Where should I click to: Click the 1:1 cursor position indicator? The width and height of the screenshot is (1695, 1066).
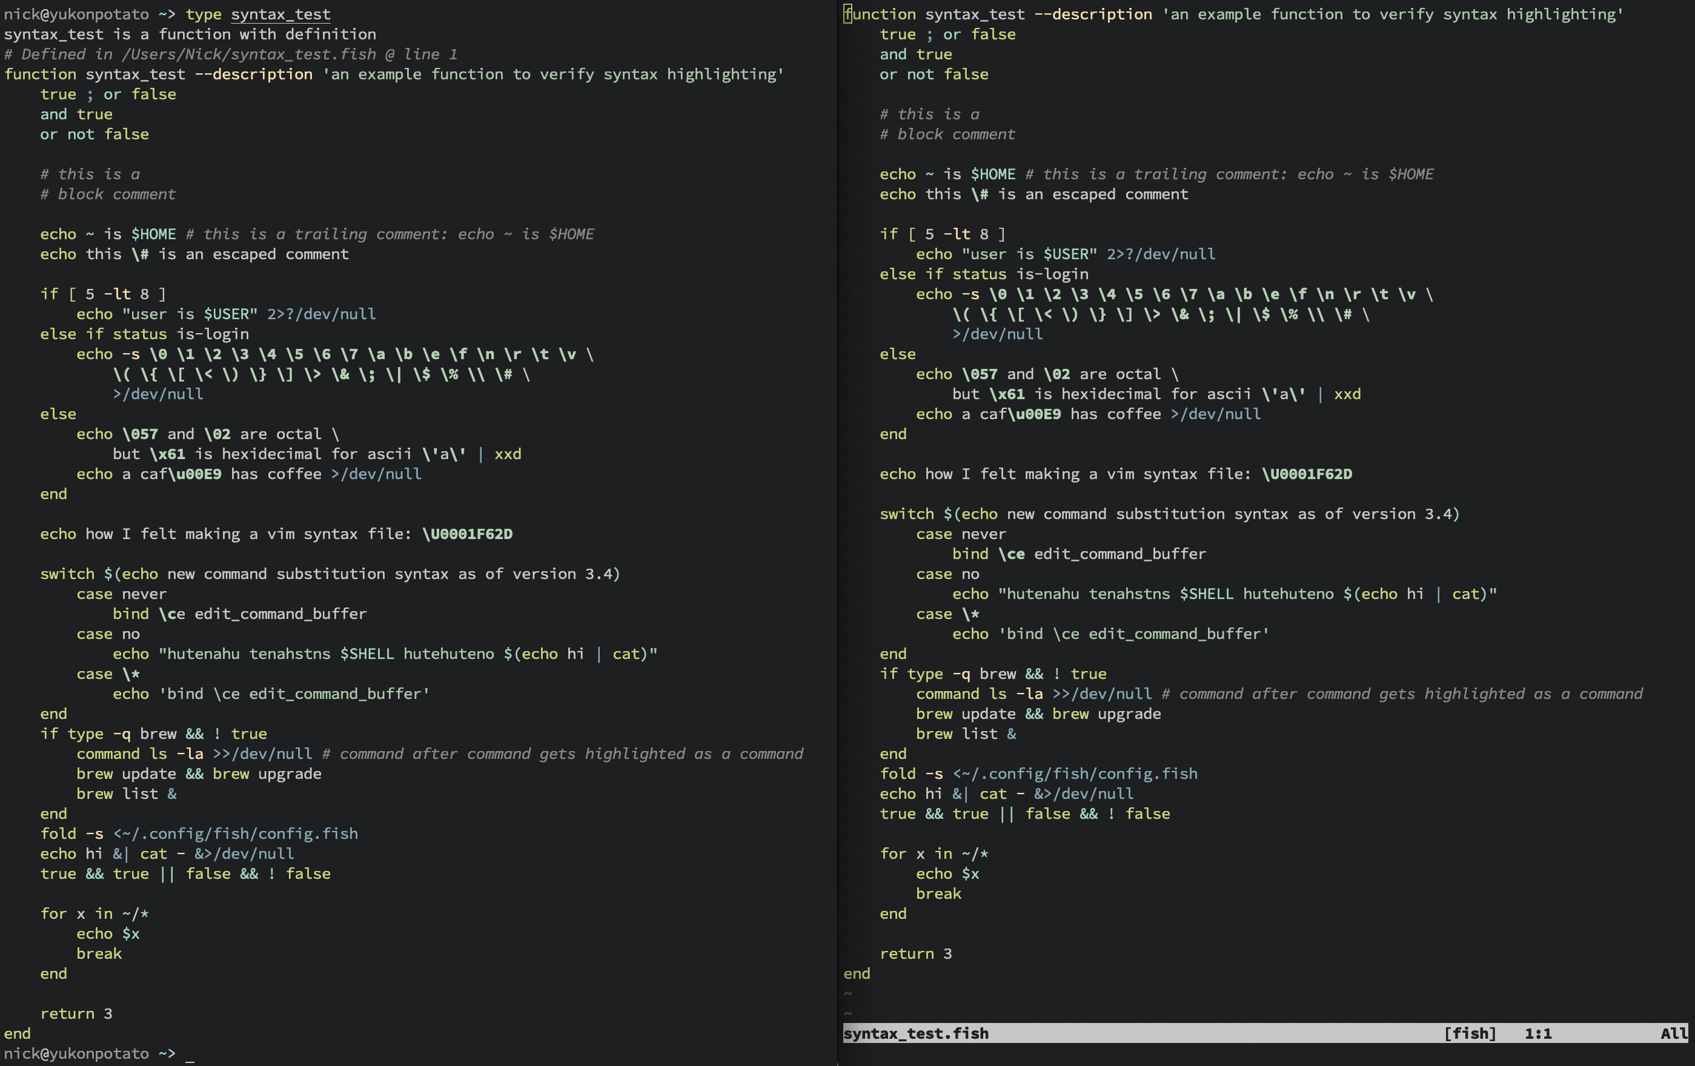point(1538,1033)
